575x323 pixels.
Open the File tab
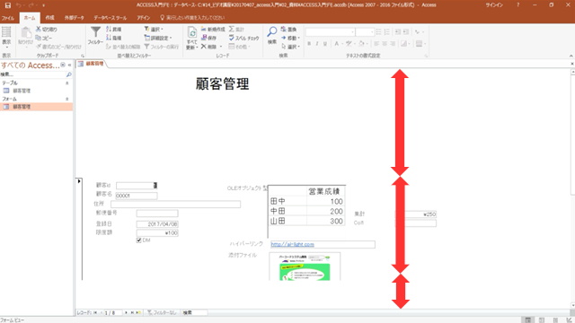8,18
